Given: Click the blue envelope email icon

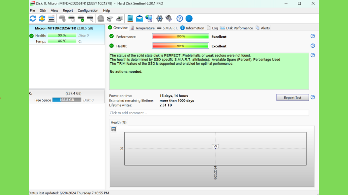Looking at the screenshot, I should [140, 19].
